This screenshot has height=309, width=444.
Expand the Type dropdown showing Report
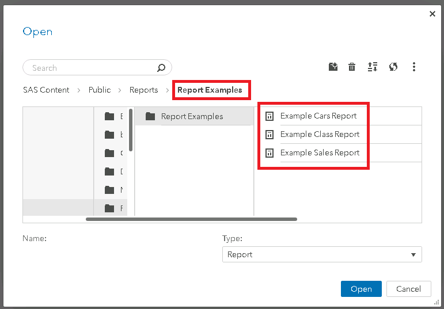321,254
